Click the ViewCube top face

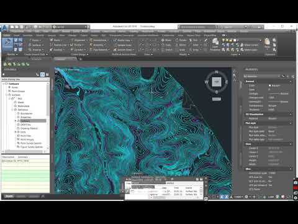tap(217, 82)
